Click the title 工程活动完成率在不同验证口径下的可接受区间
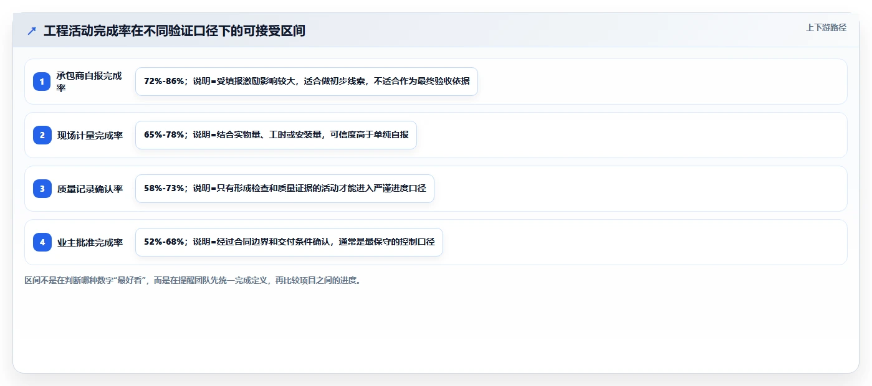This screenshot has width=872, height=386. coord(175,31)
